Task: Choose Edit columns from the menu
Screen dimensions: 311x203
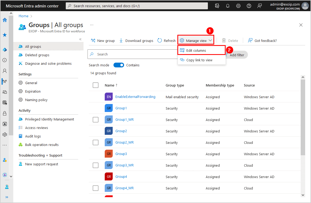Action: pyautogui.click(x=196, y=50)
